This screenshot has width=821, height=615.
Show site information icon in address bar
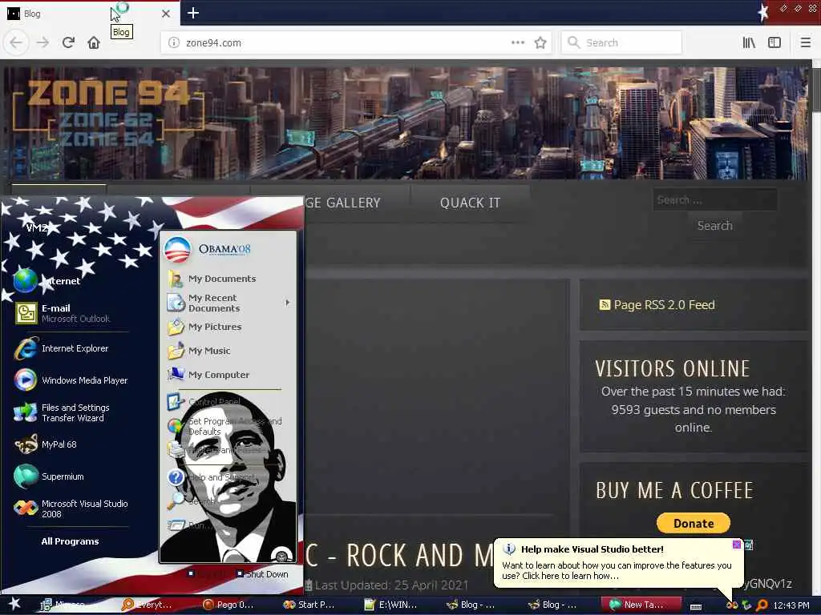coord(174,42)
